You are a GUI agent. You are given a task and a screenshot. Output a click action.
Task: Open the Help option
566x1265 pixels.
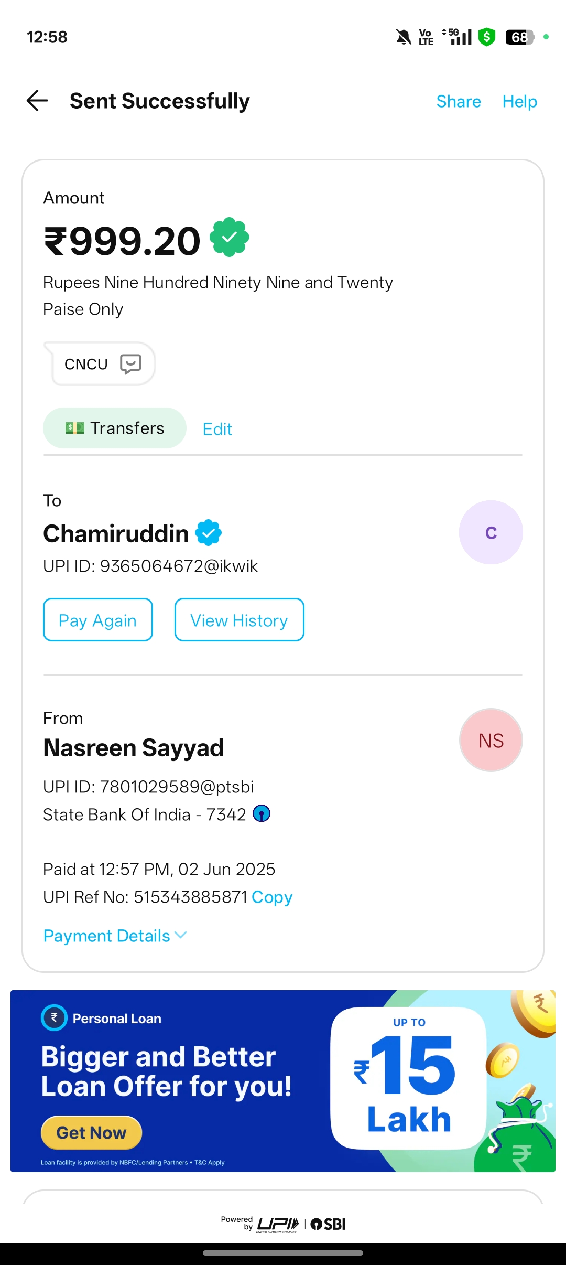coord(519,101)
